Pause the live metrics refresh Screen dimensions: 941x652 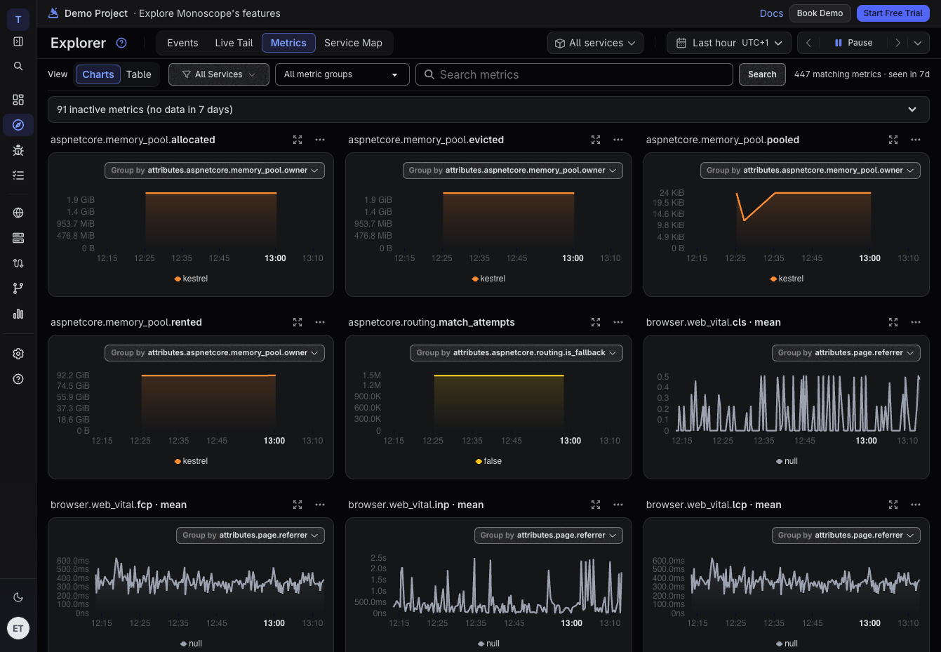pos(853,43)
